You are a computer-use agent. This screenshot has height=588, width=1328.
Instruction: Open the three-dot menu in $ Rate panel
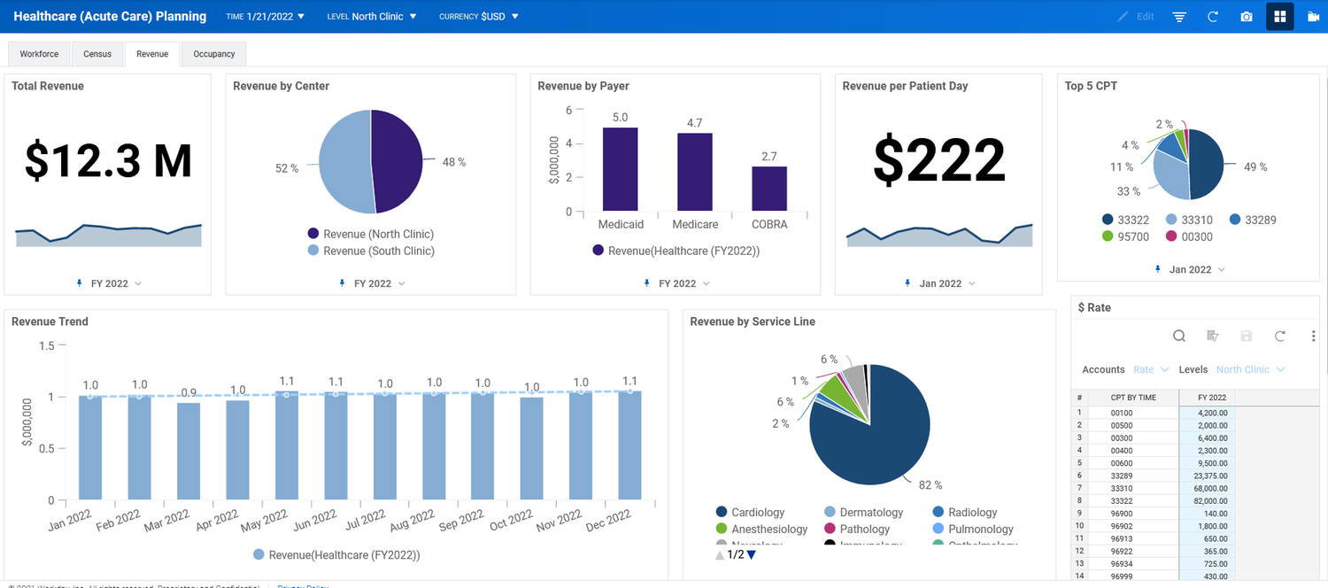tap(1313, 336)
